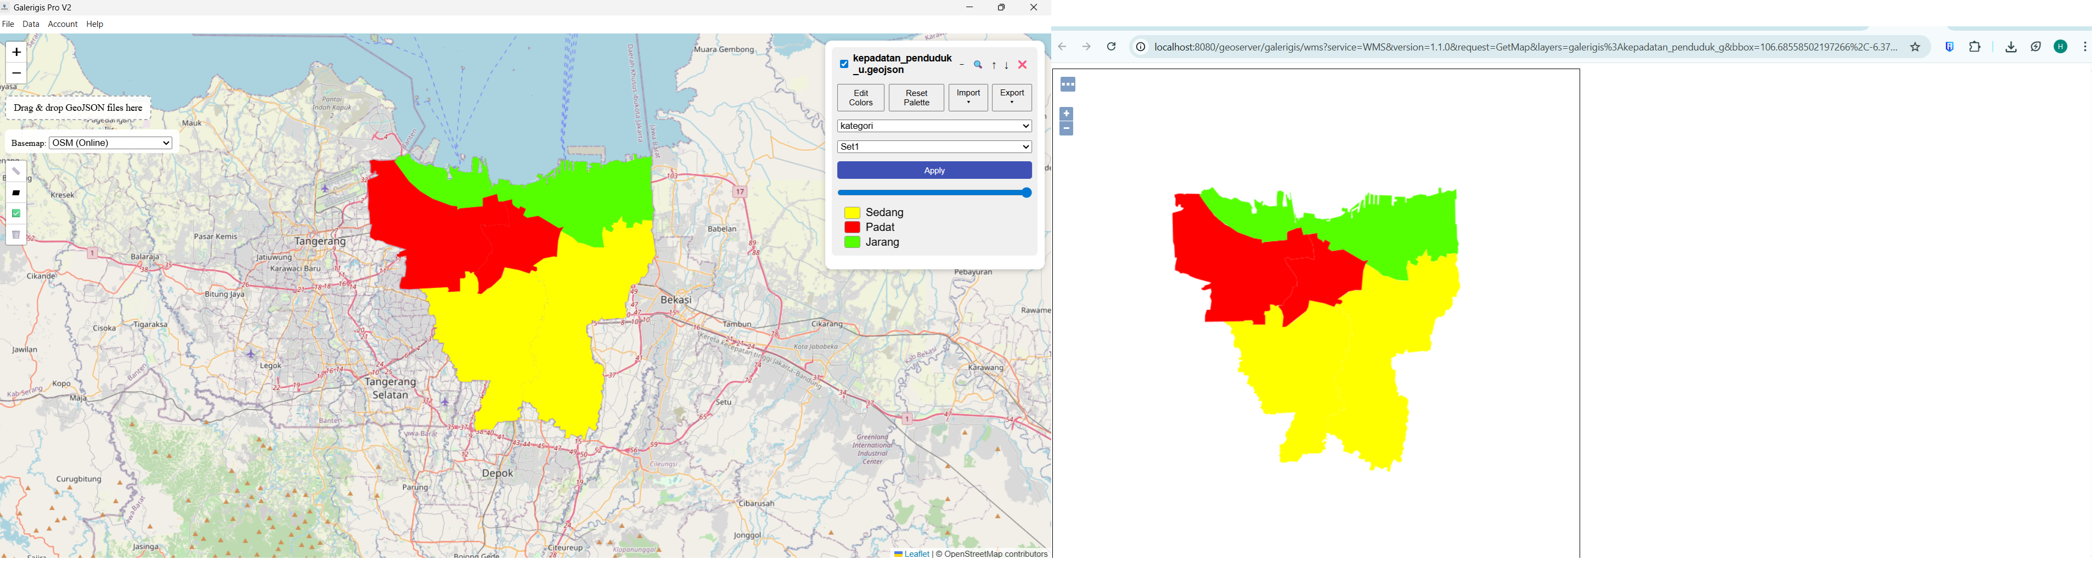This screenshot has width=2092, height=565.
Task: Select the measure/ruler tool in the left toolbar
Action: 15,171
